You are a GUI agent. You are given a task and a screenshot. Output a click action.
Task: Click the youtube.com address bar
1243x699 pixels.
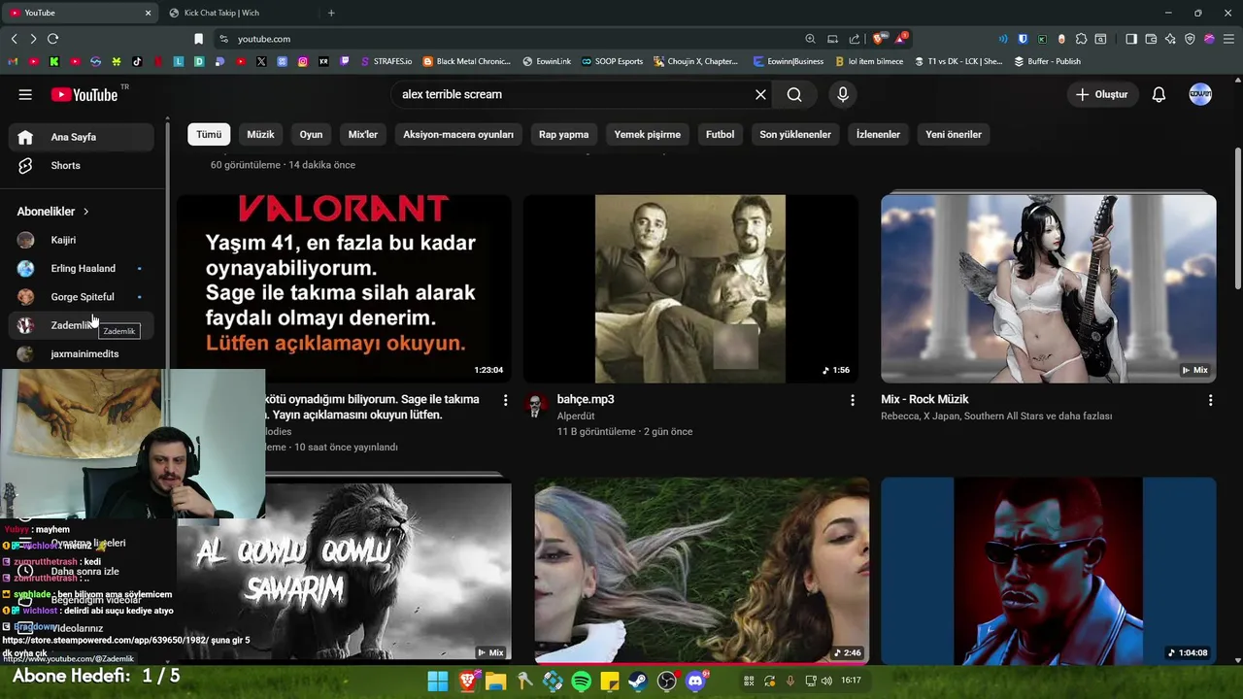point(505,39)
